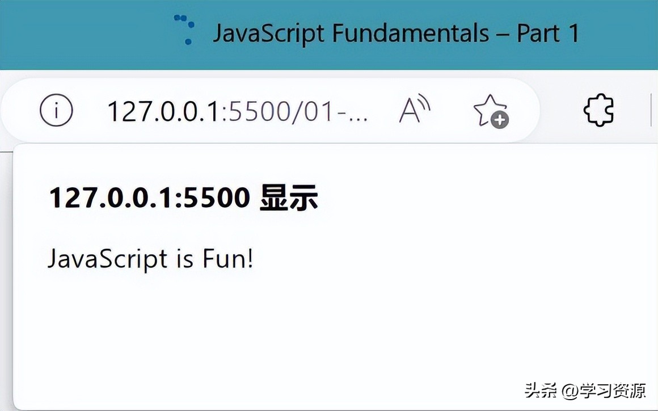The height and width of the screenshot is (411, 658).
Task: Start Read aloud from the address bar
Action: point(415,111)
